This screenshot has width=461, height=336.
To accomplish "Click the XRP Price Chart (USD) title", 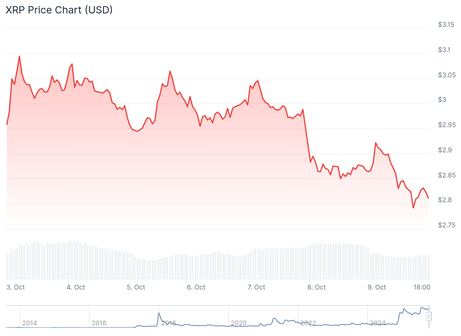I will pyautogui.click(x=59, y=10).
